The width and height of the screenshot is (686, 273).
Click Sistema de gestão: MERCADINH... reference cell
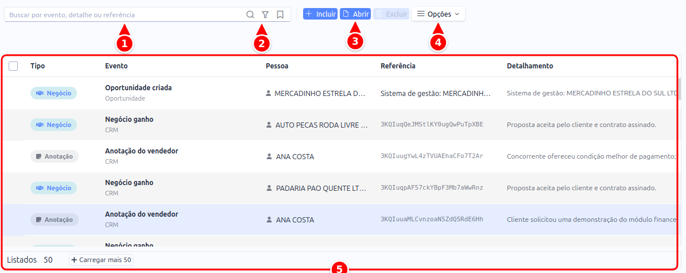tap(436, 93)
